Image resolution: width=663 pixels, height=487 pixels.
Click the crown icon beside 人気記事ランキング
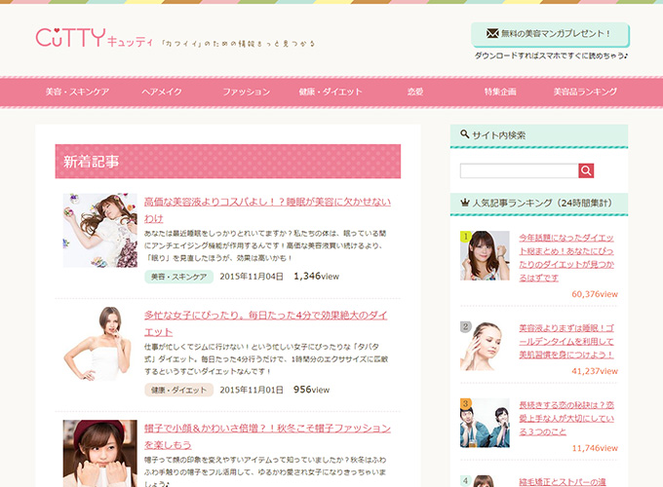tap(465, 203)
